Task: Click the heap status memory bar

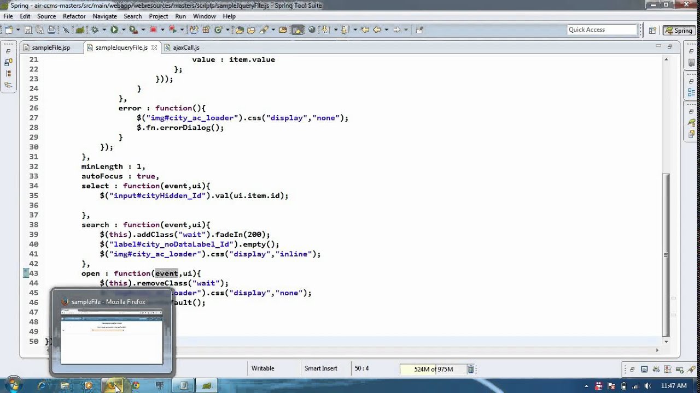Action: [x=433, y=369]
